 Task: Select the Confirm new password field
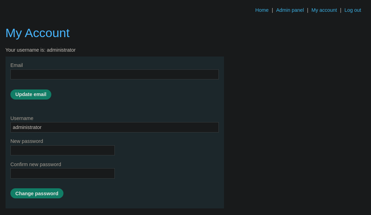click(x=62, y=173)
